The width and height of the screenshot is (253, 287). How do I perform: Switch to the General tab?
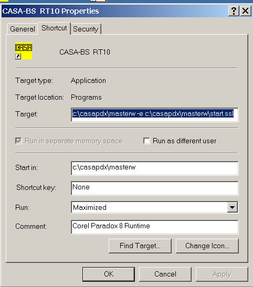[23, 29]
